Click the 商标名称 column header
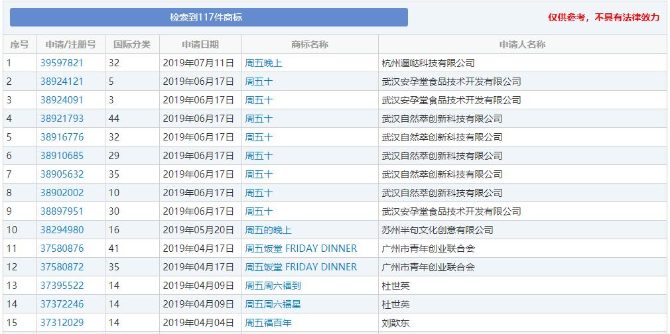Image resolution: width=670 pixels, height=334 pixels. coord(309,44)
